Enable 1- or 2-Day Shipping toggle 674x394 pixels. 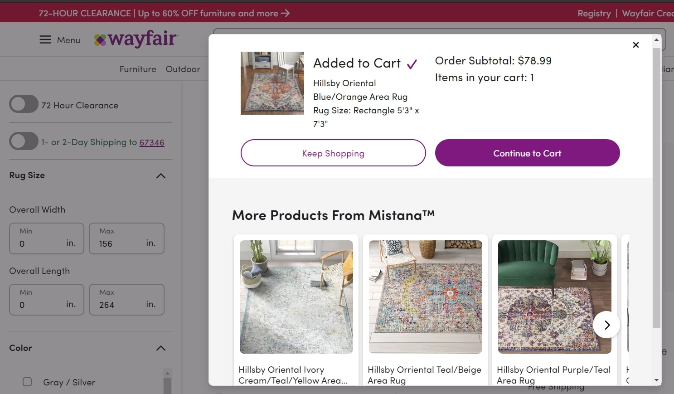point(24,141)
